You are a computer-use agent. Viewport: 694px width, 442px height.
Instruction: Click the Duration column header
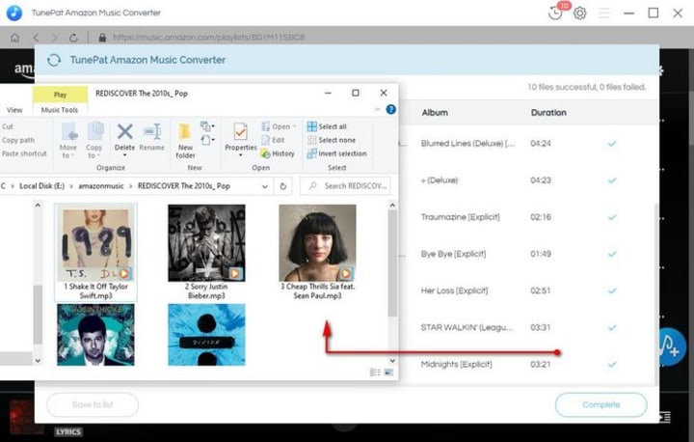point(548,113)
